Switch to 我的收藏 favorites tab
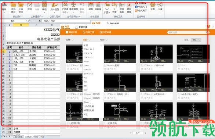Image resolution: width=215 pixels, height=139 pixels. point(105,32)
